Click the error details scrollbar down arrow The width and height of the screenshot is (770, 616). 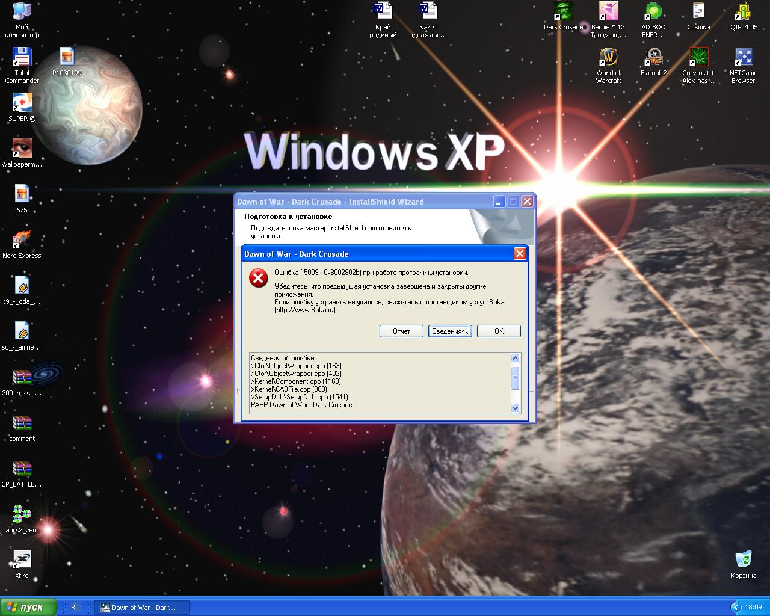[x=515, y=408]
